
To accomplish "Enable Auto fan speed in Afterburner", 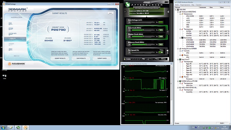I will click(x=162, y=50).
